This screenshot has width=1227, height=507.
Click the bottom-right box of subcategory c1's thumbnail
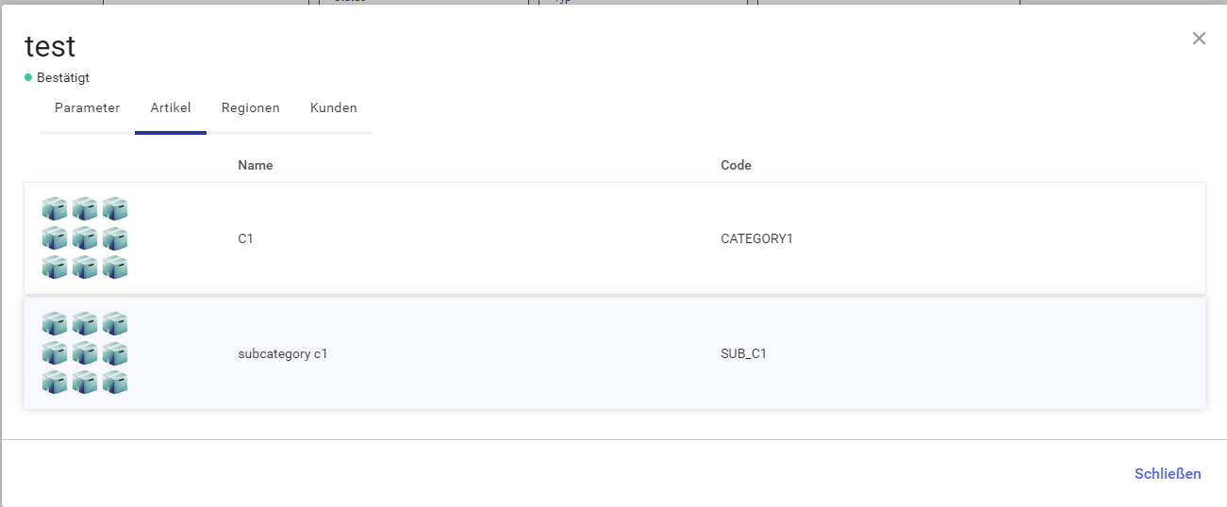pyautogui.click(x=115, y=383)
